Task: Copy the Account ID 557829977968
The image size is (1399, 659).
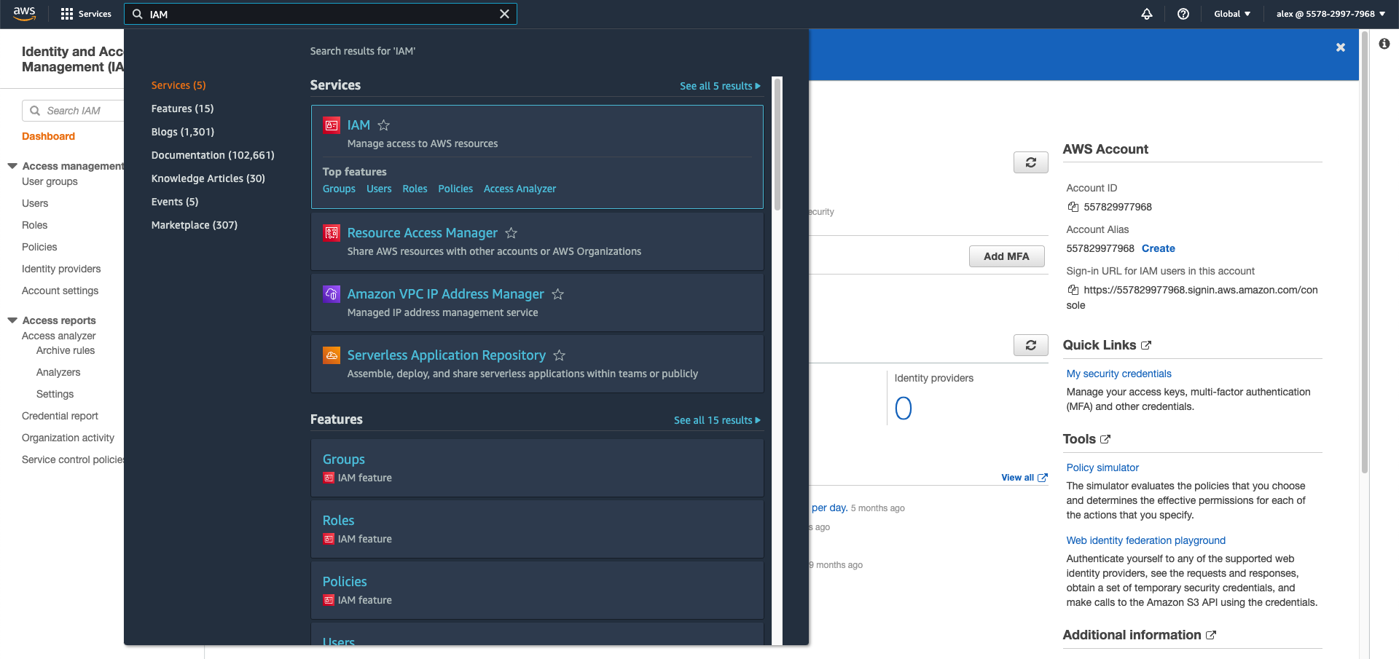Action: (x=1073, y=207)
